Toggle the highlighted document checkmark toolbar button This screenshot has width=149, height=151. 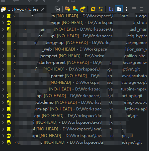coord(119,9)
